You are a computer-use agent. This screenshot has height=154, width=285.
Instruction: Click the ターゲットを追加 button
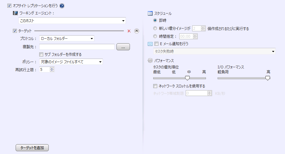click(x=32, y=148)
